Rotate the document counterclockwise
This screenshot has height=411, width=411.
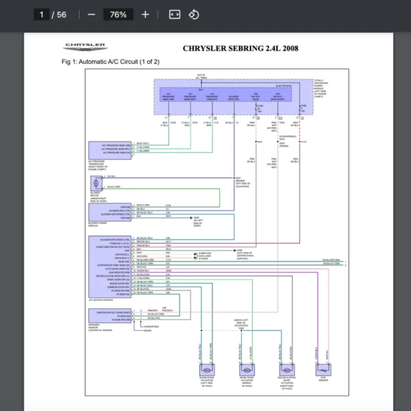coord(194,14)
